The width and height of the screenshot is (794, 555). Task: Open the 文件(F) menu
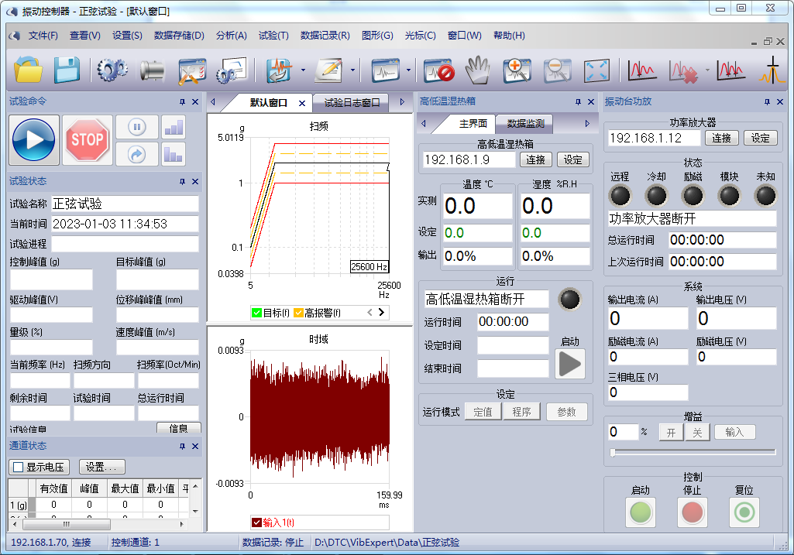(x=43, y=36)
